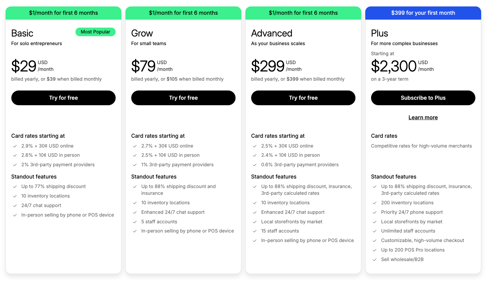Click checkmark beside Priority 24/7 phone support

pyautogui.click(x=374, y=213)
